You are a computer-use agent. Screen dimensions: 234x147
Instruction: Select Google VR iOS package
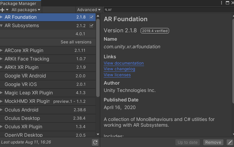pyautogui.click(x=48, y=84)
